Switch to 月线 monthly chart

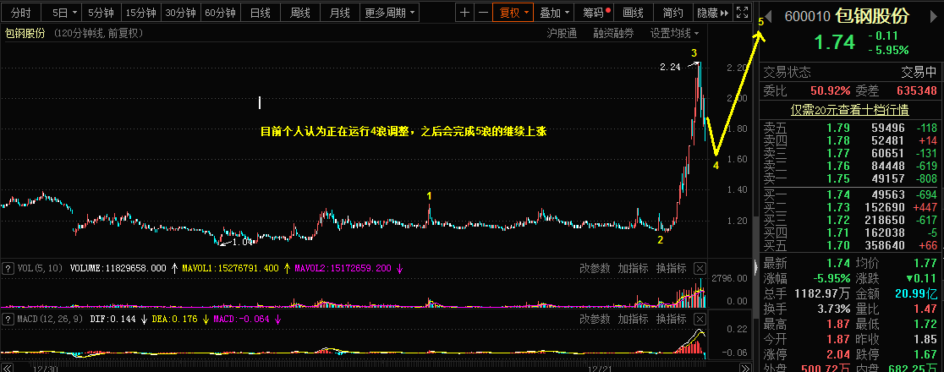pyautogui.click(x=339, y=12)
